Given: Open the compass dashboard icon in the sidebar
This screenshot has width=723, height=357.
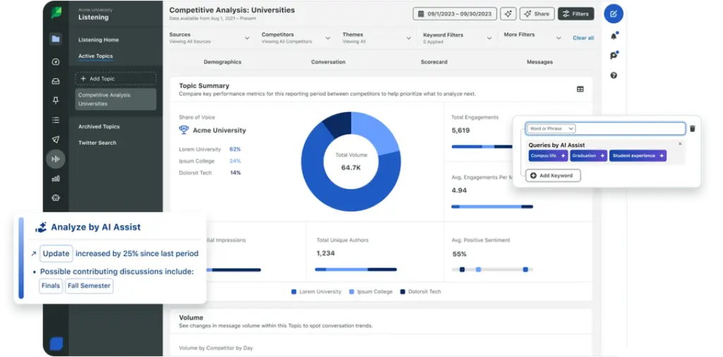Looking at the screenshot, I should 56,61.
